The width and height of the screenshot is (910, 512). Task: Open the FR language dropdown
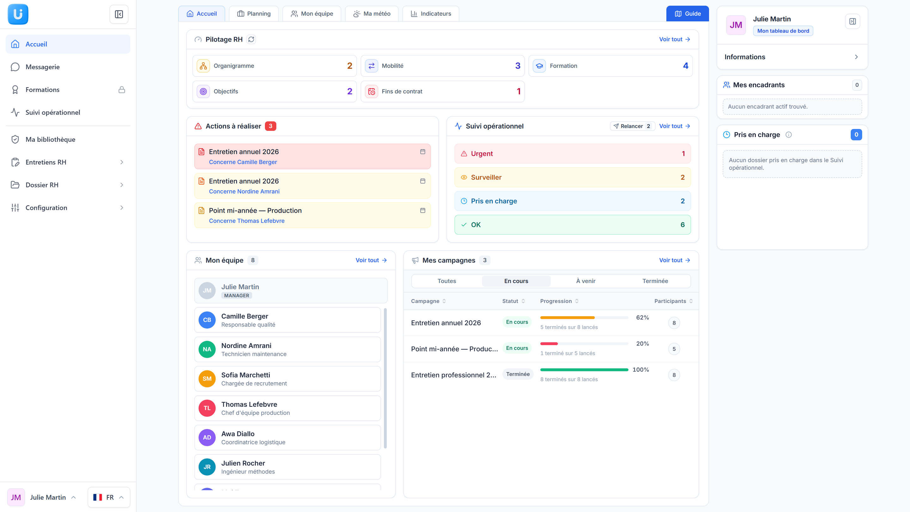pyautogui.click(x=108, y=497)
